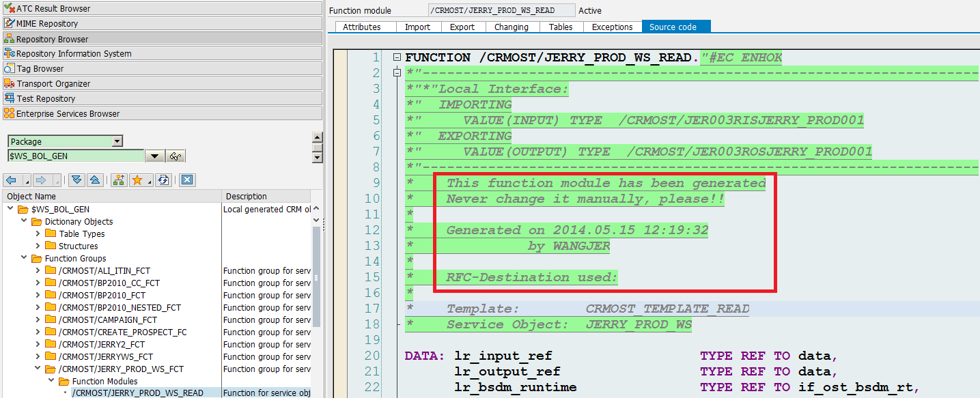Click the Close object list icon

coord(187,180)
